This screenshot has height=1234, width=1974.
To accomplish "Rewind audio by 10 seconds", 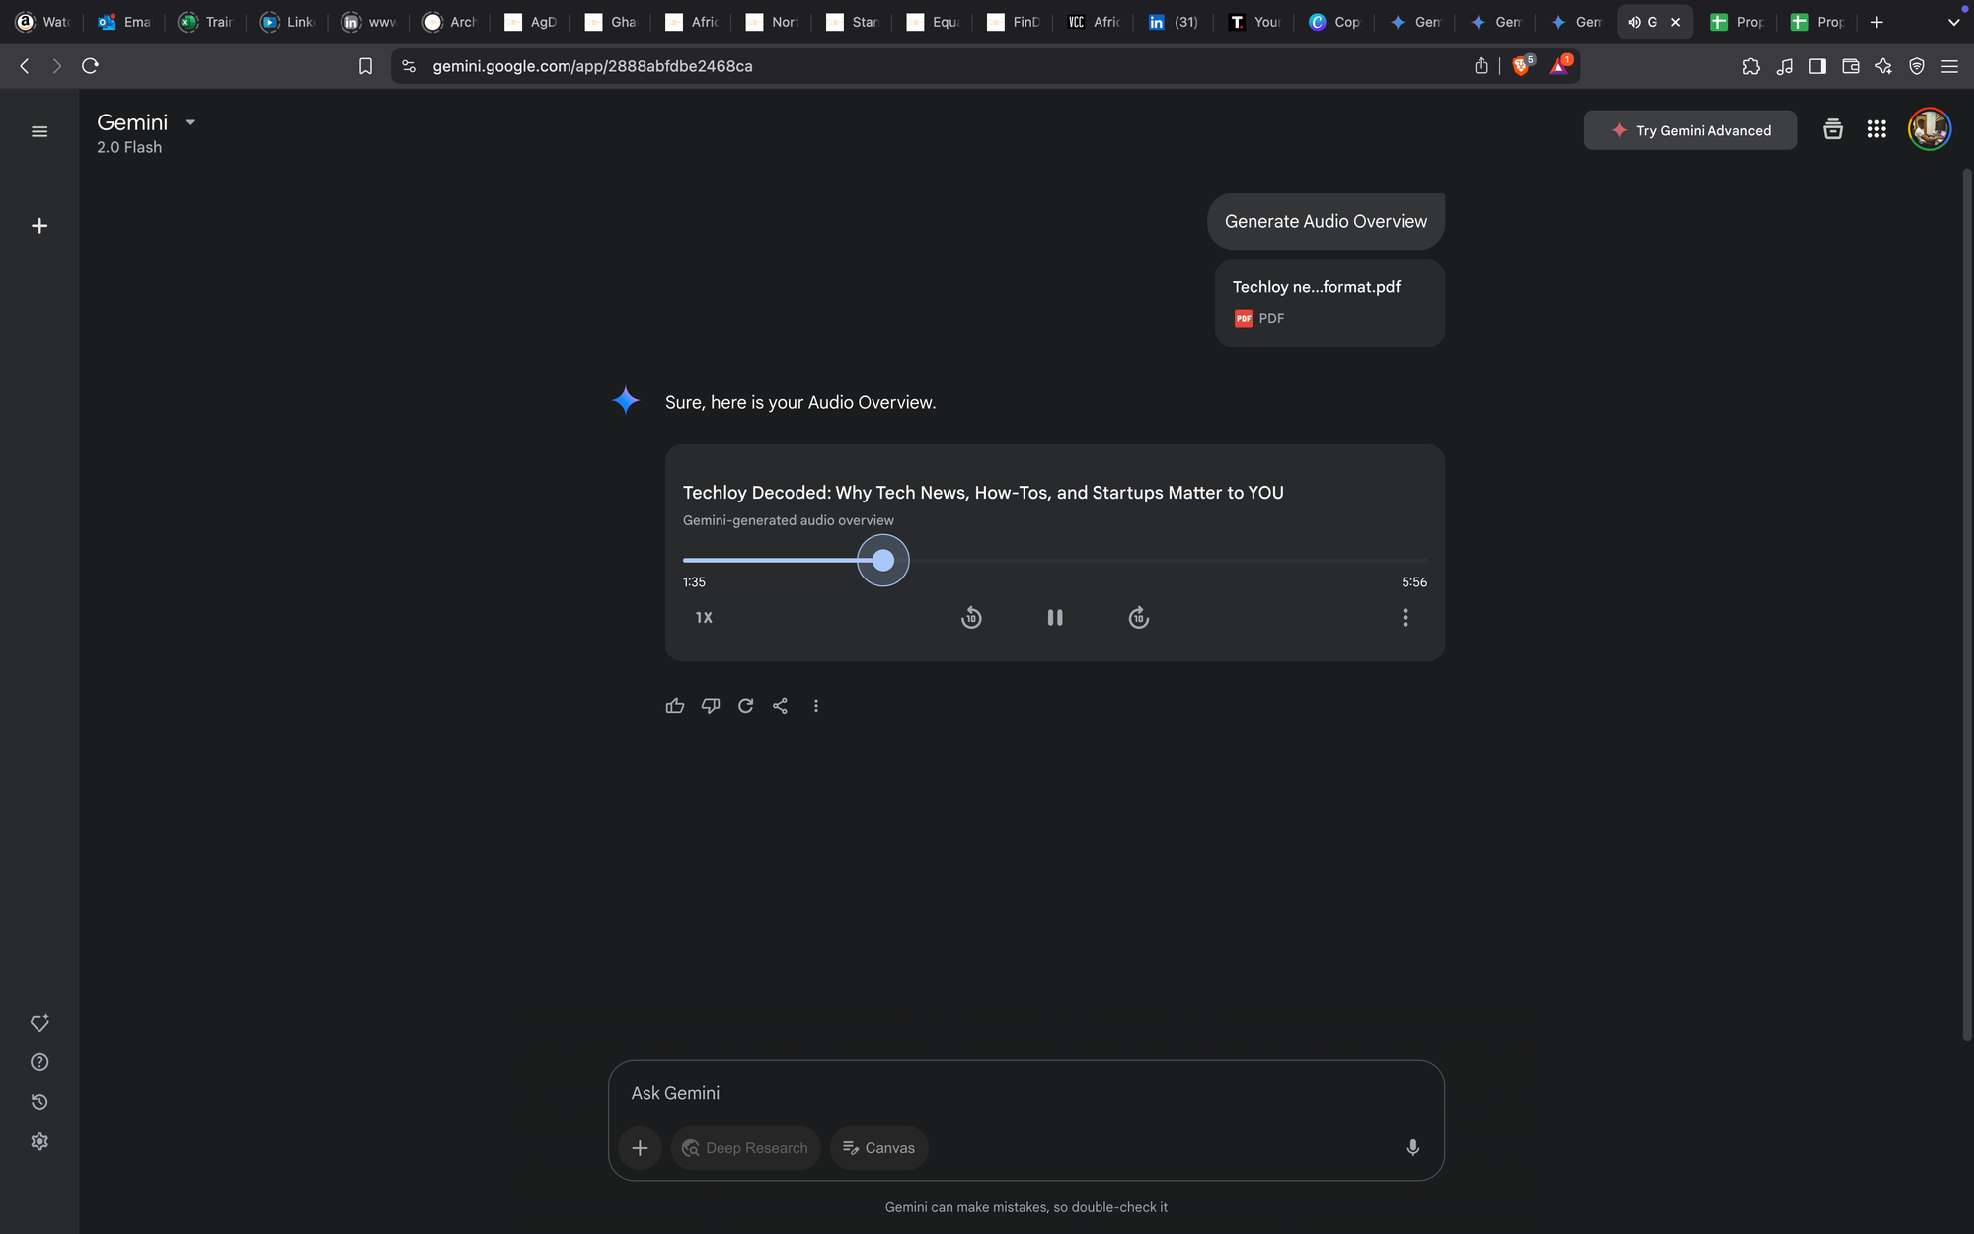I will click(971, 618).
